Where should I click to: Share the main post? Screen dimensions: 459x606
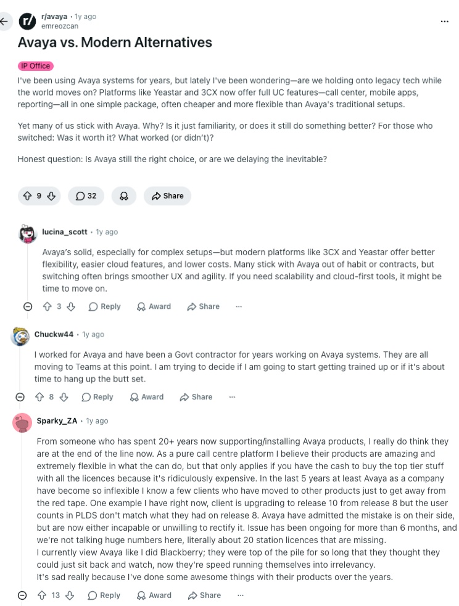pyautogui.click(x=167, y=196)
